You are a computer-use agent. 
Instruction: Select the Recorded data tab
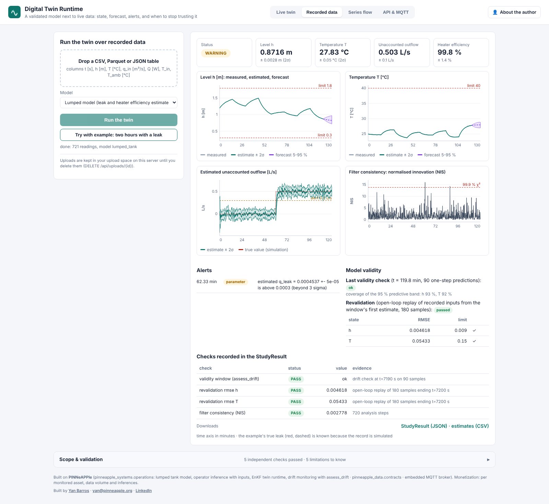[x=322, y=12]
